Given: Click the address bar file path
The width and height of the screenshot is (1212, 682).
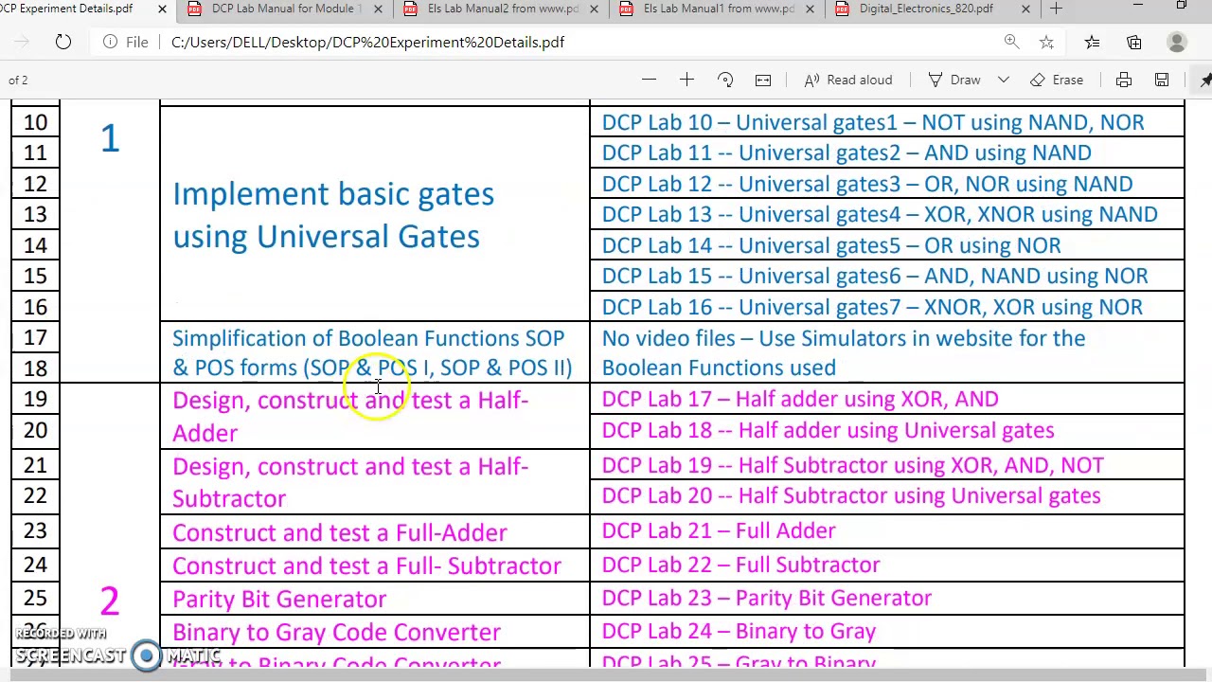Looking at the screenshot, I should click(367, 42).
